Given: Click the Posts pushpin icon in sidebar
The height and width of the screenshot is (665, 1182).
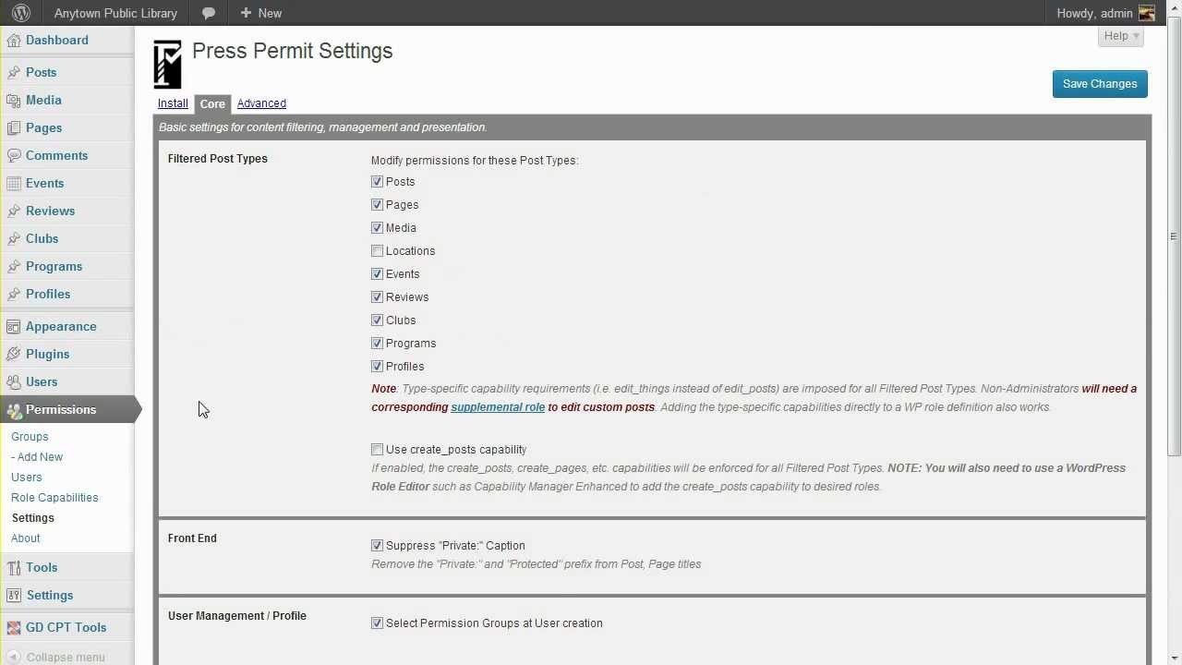Looking at the screenshot, I should point(14,72).
